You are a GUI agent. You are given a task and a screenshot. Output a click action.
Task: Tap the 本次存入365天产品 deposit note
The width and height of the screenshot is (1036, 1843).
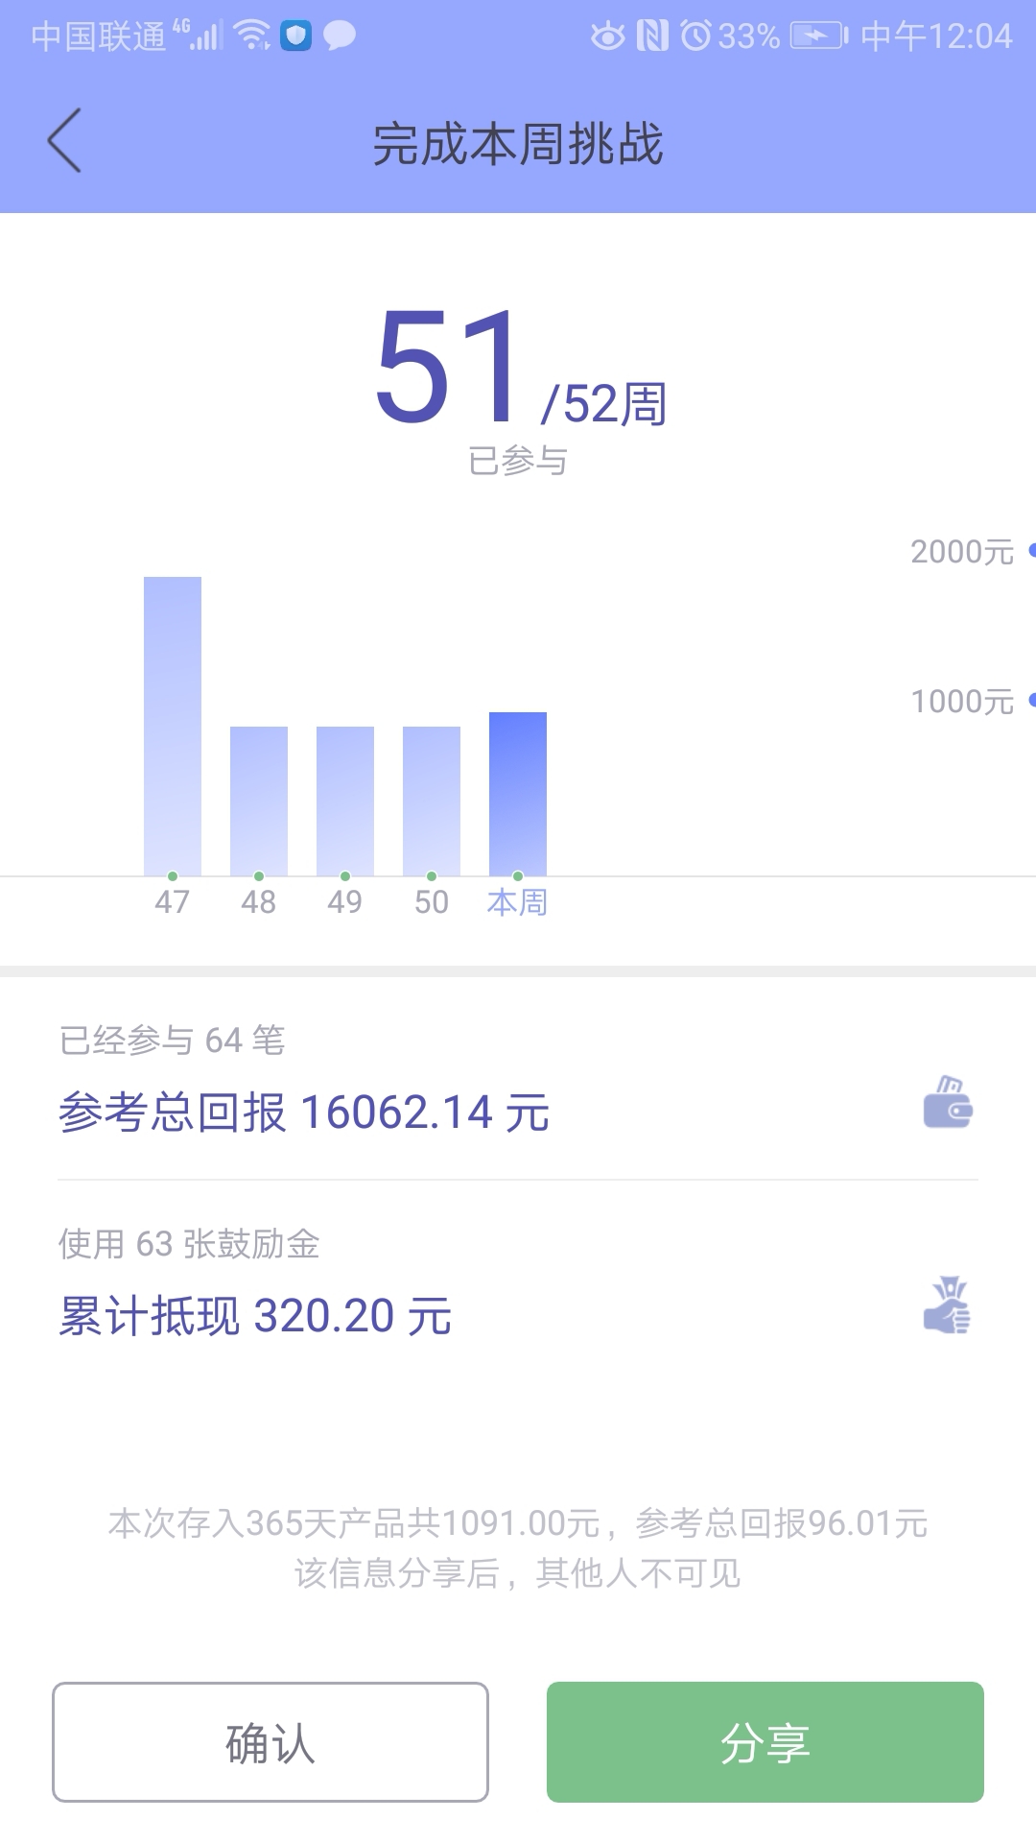click(x=518, y=1523)
